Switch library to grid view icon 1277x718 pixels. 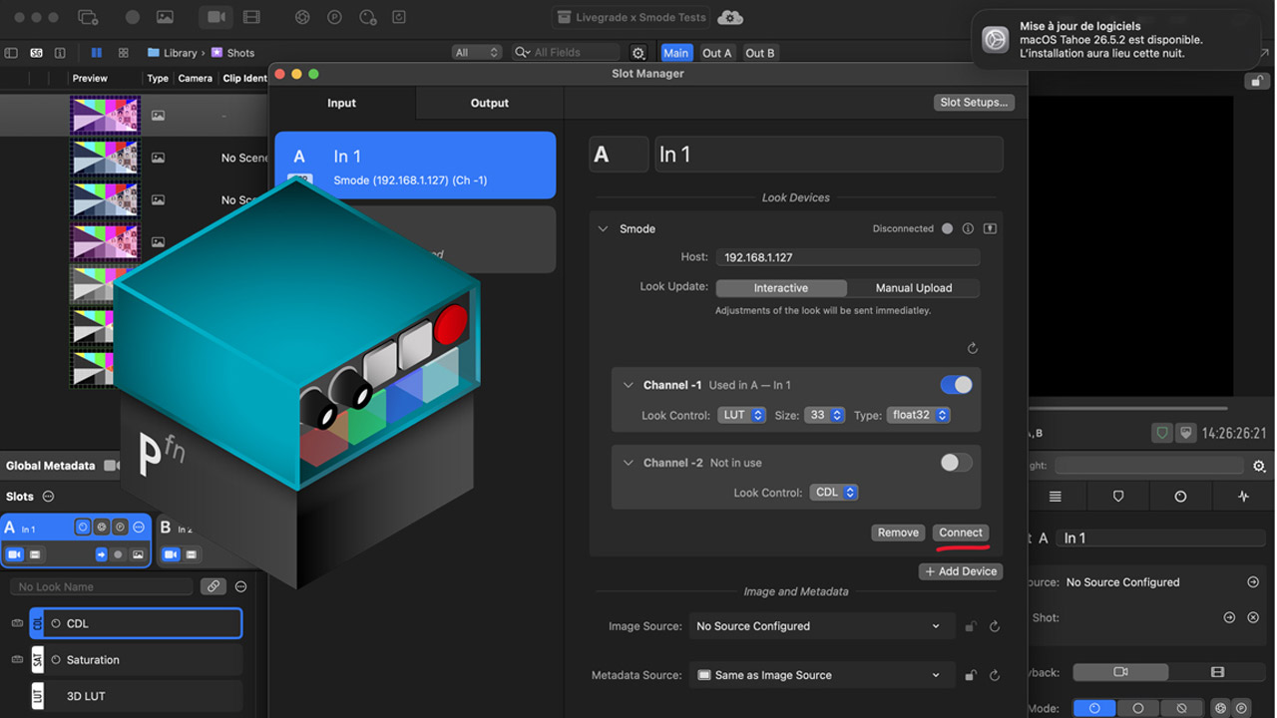pos(124,53)
